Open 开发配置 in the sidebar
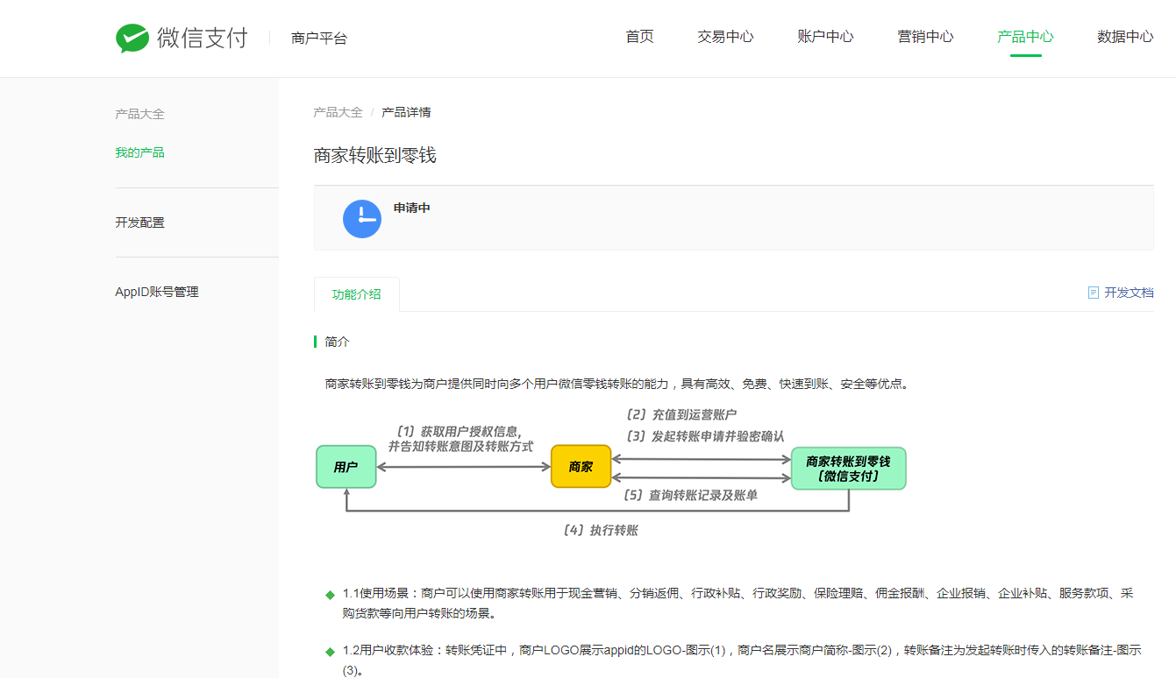The height and width of the screenshot is (678, 1176). [139, 222]
